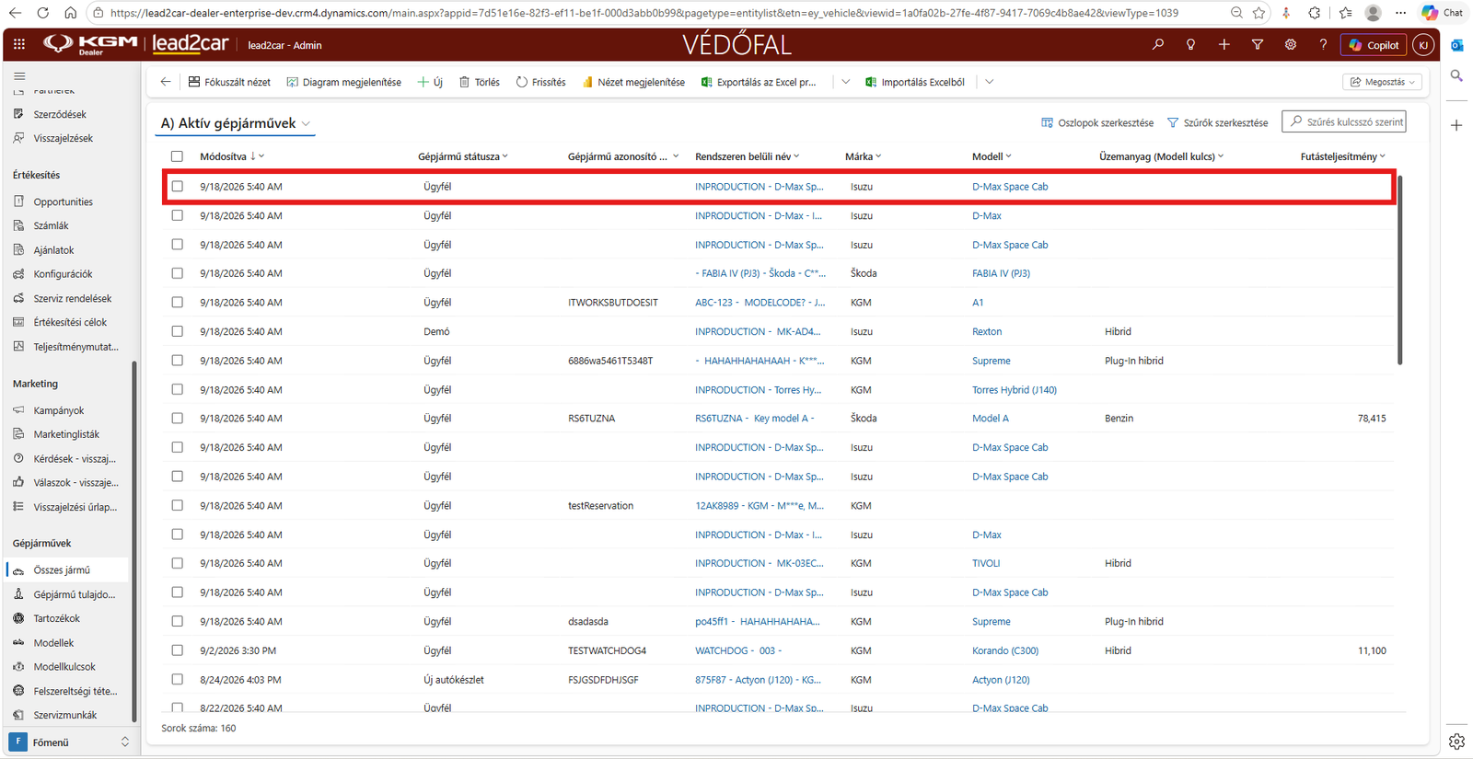
Task: Toggle the hamburger navigation menu
Action: (19, 76)
